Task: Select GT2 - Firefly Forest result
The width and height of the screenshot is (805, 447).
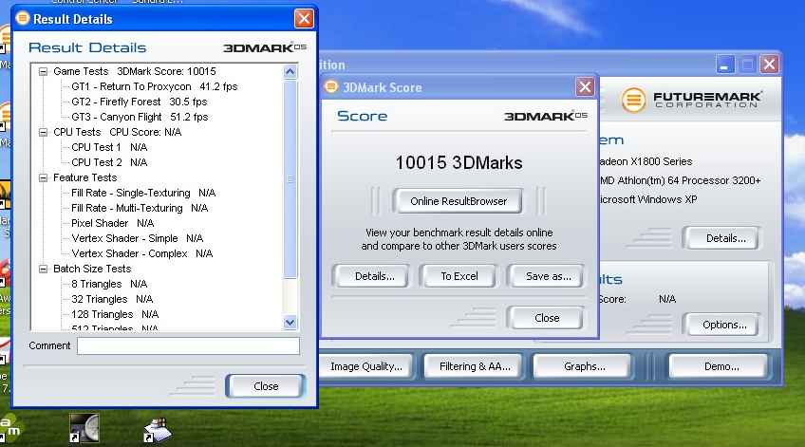Action: [x=125, y=102]
